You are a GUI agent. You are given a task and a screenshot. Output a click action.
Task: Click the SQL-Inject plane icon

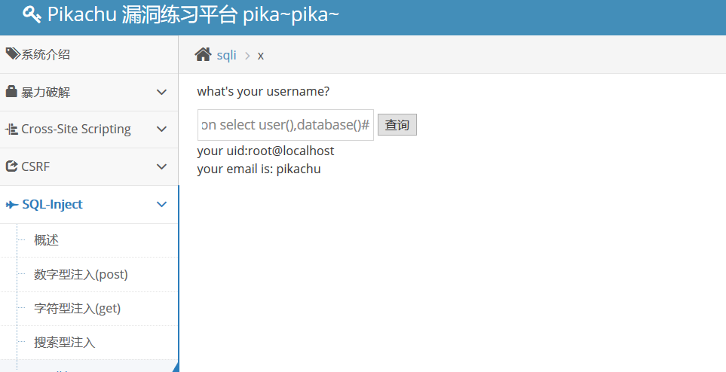click(12, 204)
